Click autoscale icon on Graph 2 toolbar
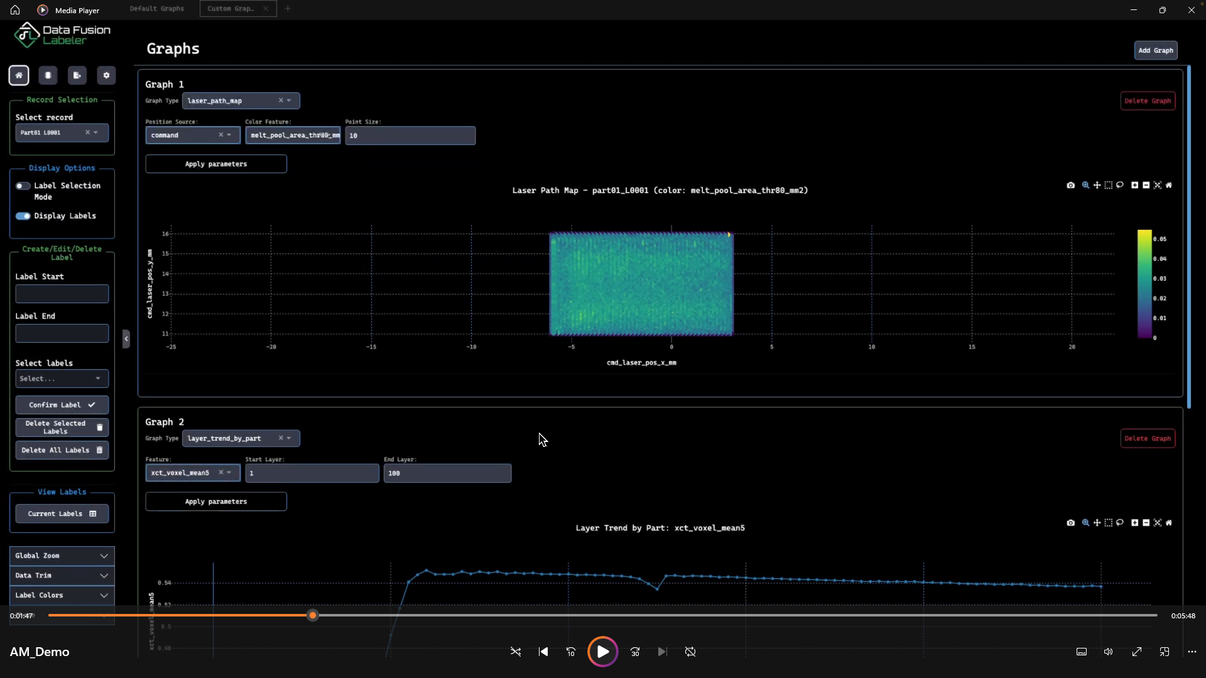1206x678 pixels. pos(1158,523)
